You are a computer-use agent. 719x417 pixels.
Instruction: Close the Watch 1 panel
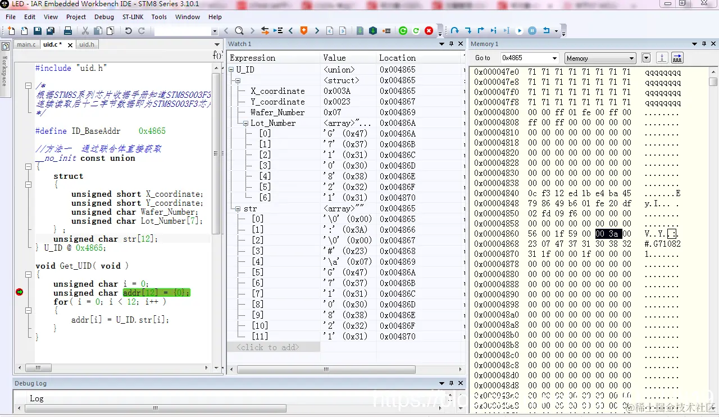click(461, 44)
